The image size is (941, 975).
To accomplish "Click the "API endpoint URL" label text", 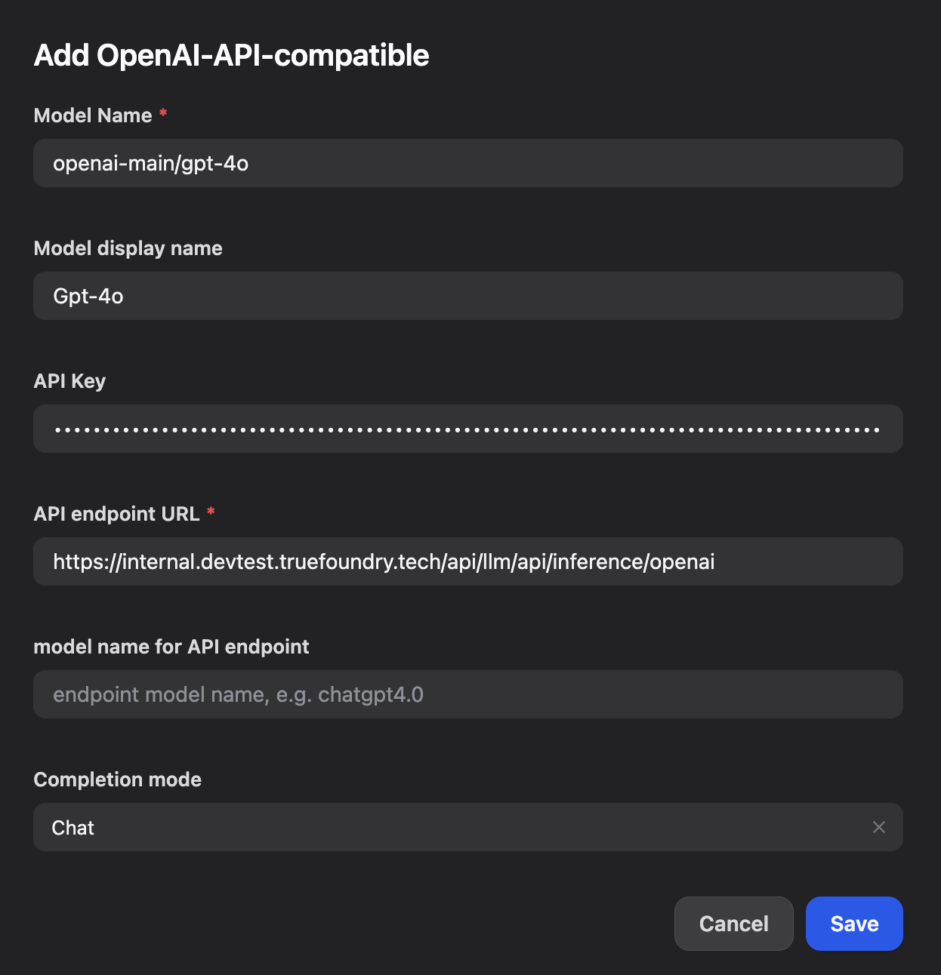I will click(116, 514).
